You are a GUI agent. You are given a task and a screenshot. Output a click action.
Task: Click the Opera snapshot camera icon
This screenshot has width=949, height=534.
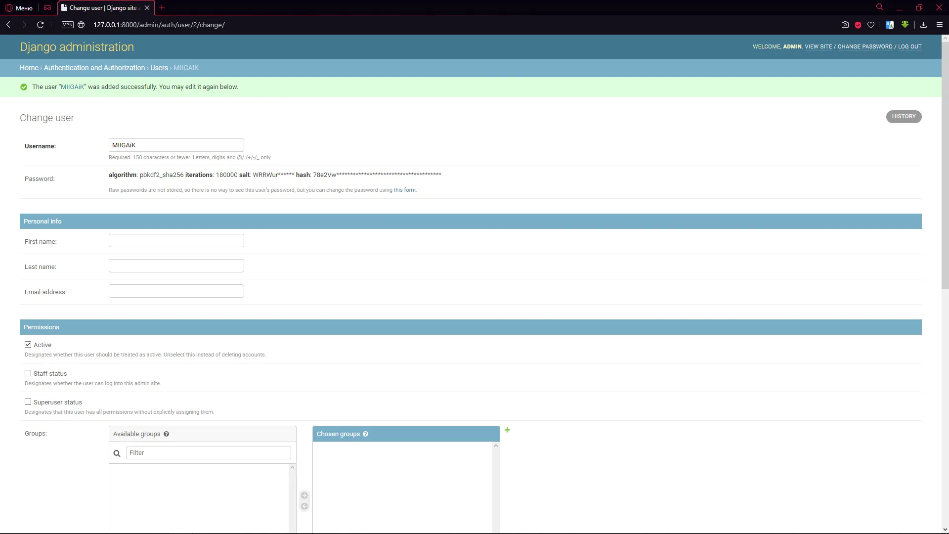click(x=845, y=25)
